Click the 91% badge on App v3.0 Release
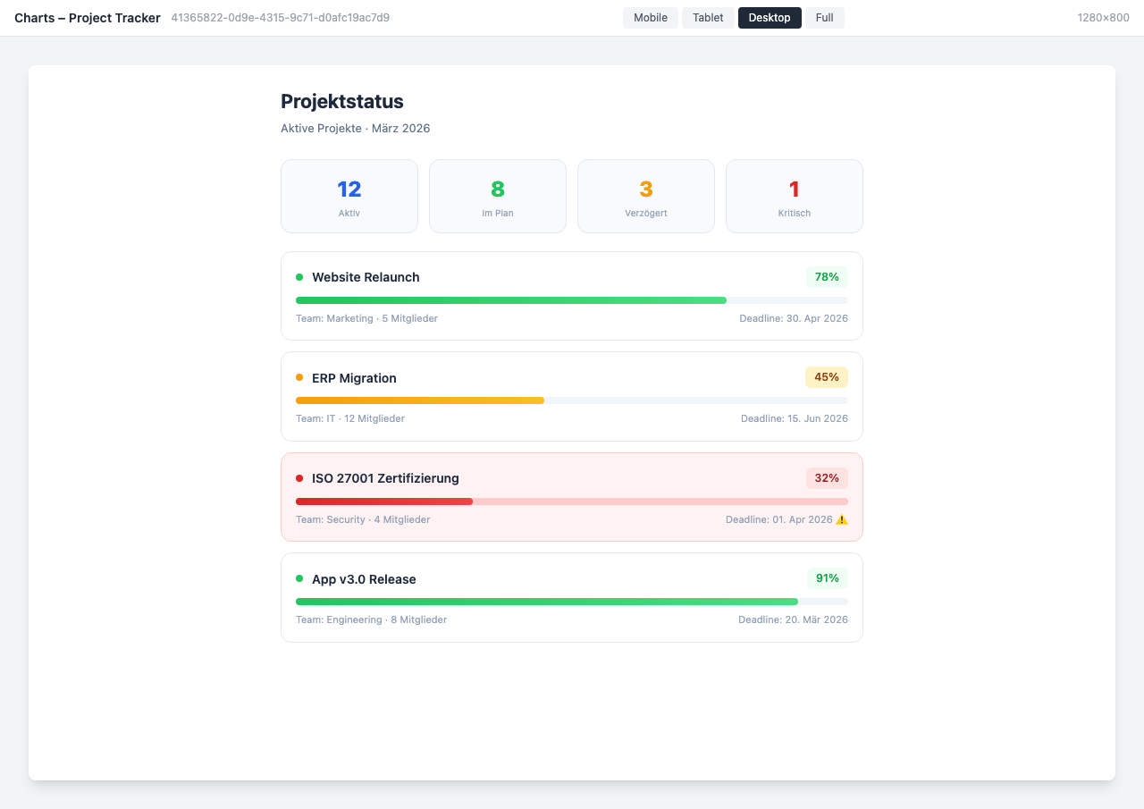This screenshot has height=809, width=1144. point(826,578)
